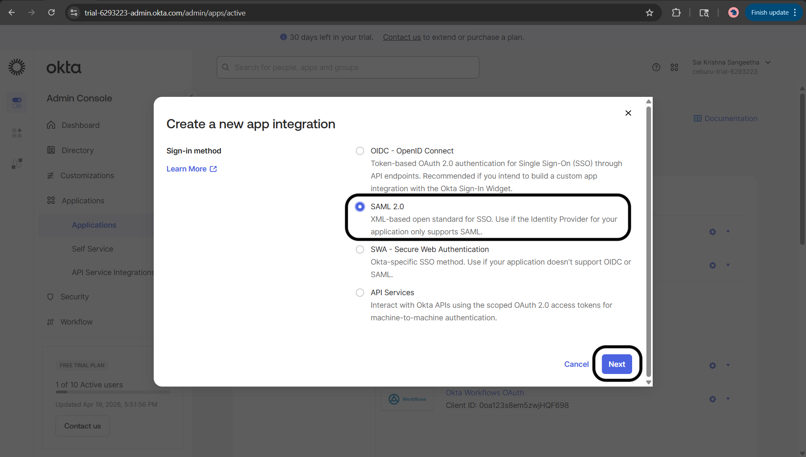
Task: Close the dialog with the X icon
Action: click(x=628, y=113)
